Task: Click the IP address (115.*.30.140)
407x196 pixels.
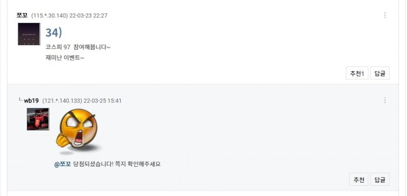Action: [49, 15]
